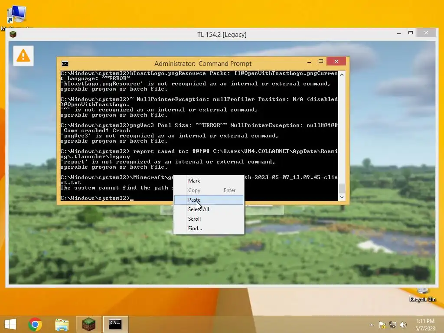Screen dimensions: 444x333
Task: Click 'ng\.tlauncher\legacy' path text
Action: pyautogui.click(x=95, y=157)
